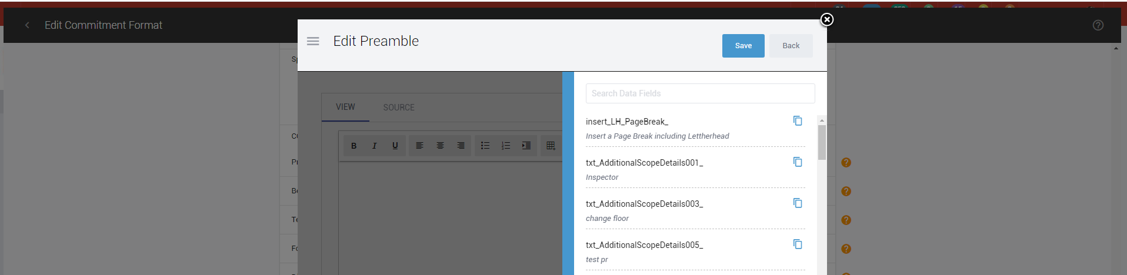Insert a bulleted list
Screen dimensions: 1127x275
[485, 146]
